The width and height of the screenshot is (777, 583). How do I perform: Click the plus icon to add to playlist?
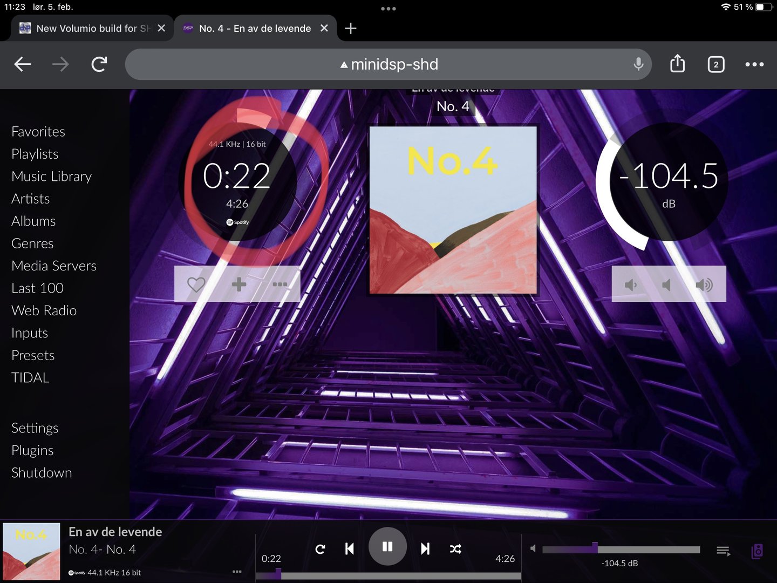click(x=238, y=284)
